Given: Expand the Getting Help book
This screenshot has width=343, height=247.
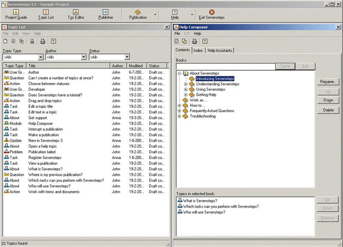Looking at the screenshot, I should 186,95.
